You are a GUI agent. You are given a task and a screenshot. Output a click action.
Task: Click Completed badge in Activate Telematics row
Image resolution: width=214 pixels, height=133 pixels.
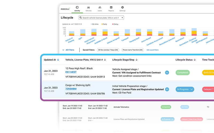click(x=166, y=107)
